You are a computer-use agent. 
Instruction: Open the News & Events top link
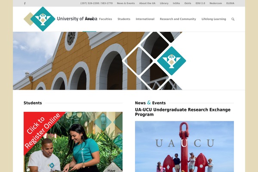click(126, 3)
